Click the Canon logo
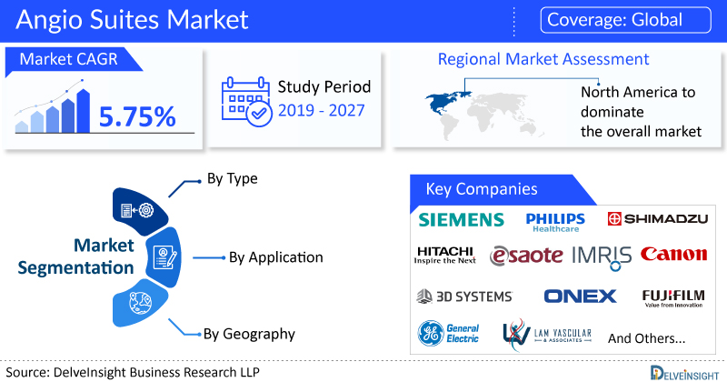Viewport: 727px width, 382px height. (x=673, y=254)
